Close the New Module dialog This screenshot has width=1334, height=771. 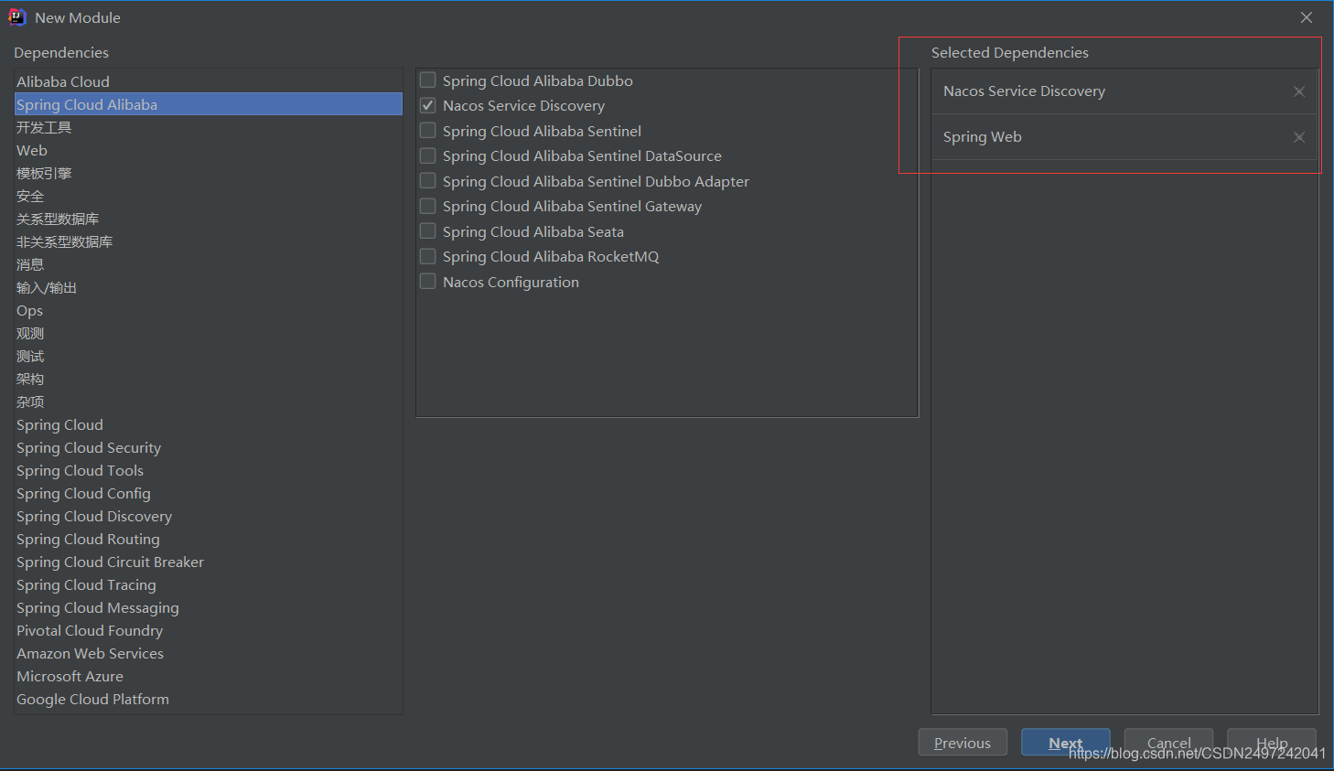coord(1307,17)
